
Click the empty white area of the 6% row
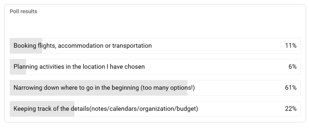pyautogui.click(x=217, y=67)
